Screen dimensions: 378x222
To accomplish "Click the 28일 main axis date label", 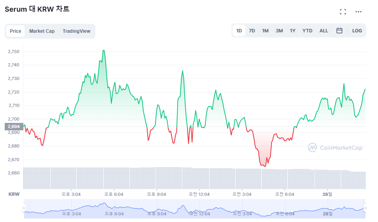I will pyautogui.click(x=327, y=194).
